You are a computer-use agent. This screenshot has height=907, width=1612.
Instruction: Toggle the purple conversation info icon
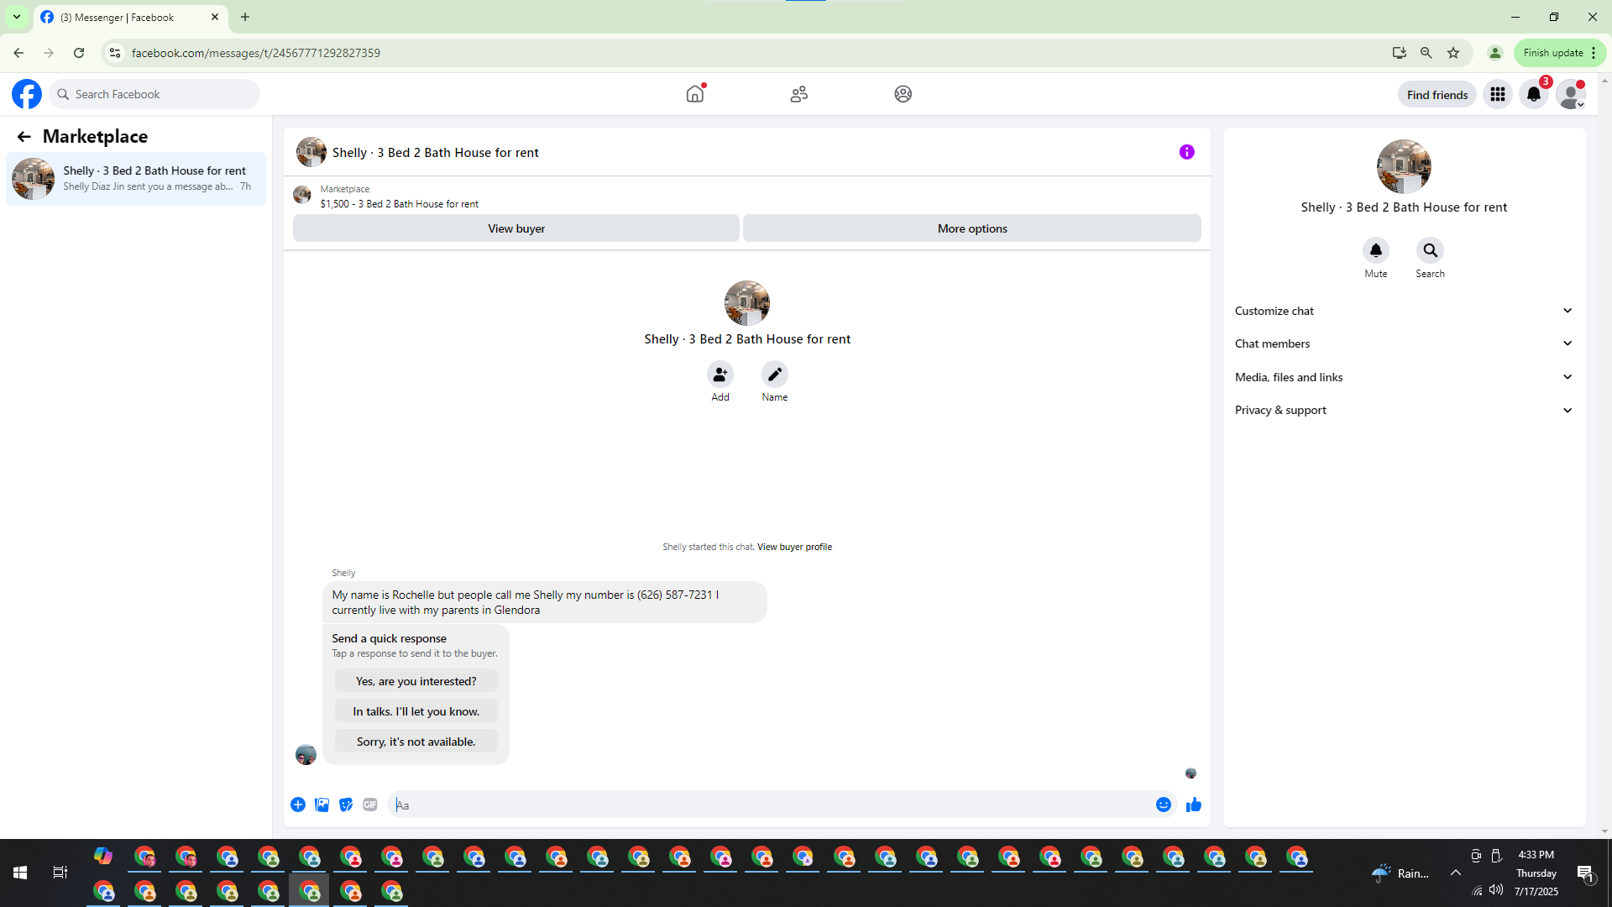point(1186,152)
